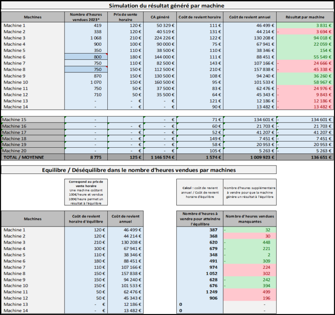Click the green result cell '3 831 €'

pos(305,25)
